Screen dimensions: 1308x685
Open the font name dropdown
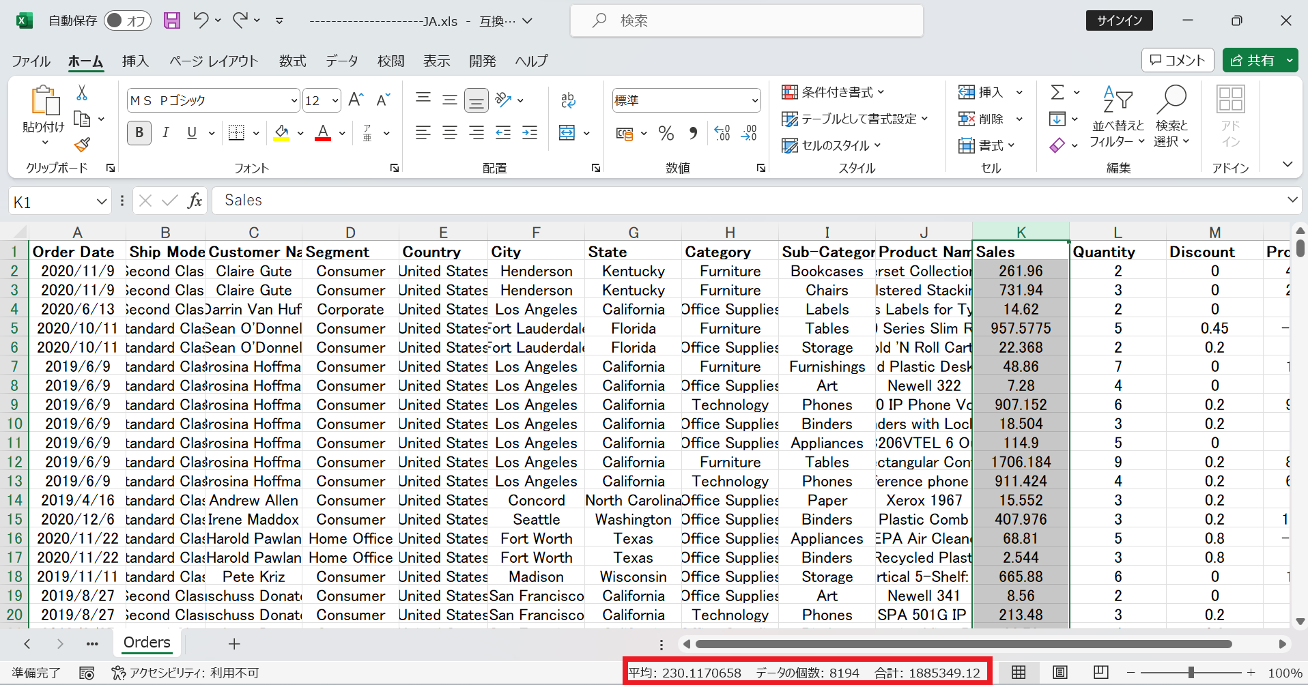click(x=294, y=100)
